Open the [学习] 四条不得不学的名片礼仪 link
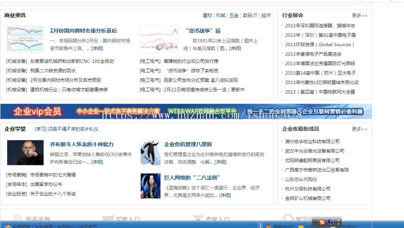Viewport: 404px width, 228px height. point(66,129)
